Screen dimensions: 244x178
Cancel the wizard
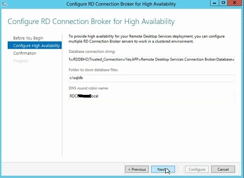tap(223, 169)
